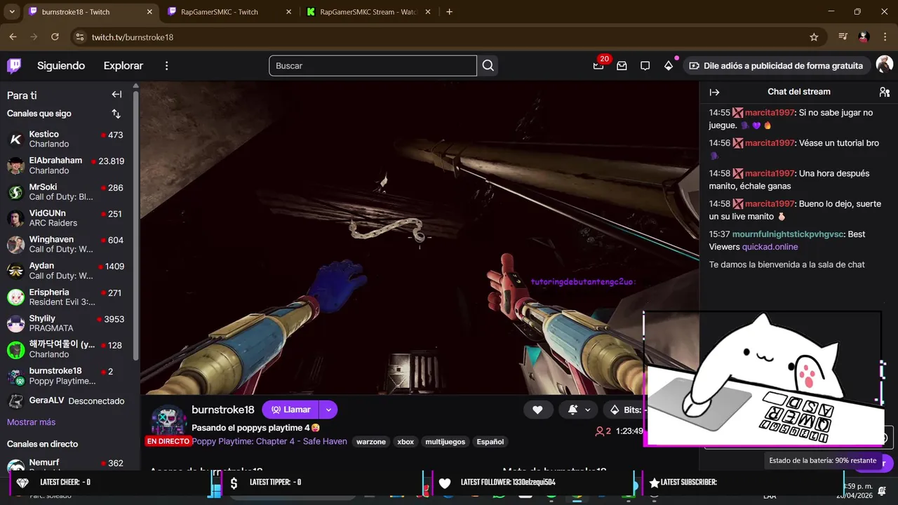Image resolution: width=898 pixels, height=505 pixels.
Task: Sort followed channels with arrows icon
Action: (x=116, y=114)
